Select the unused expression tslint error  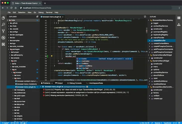(x=86, y=93)
